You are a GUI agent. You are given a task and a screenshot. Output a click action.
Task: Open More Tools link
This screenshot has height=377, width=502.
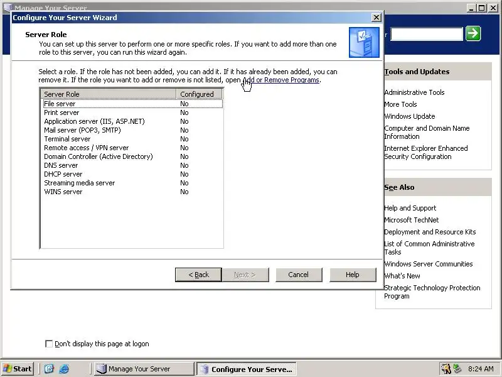point(400,104)
